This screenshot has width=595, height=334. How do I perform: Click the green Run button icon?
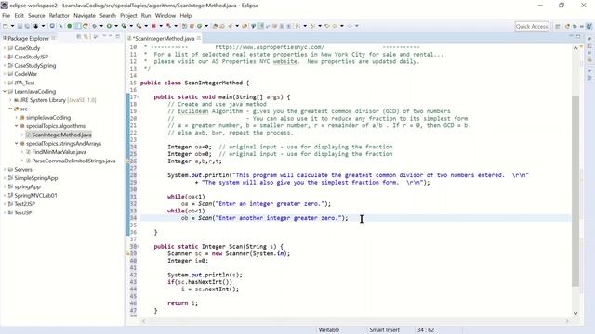[x=109, y=26]
